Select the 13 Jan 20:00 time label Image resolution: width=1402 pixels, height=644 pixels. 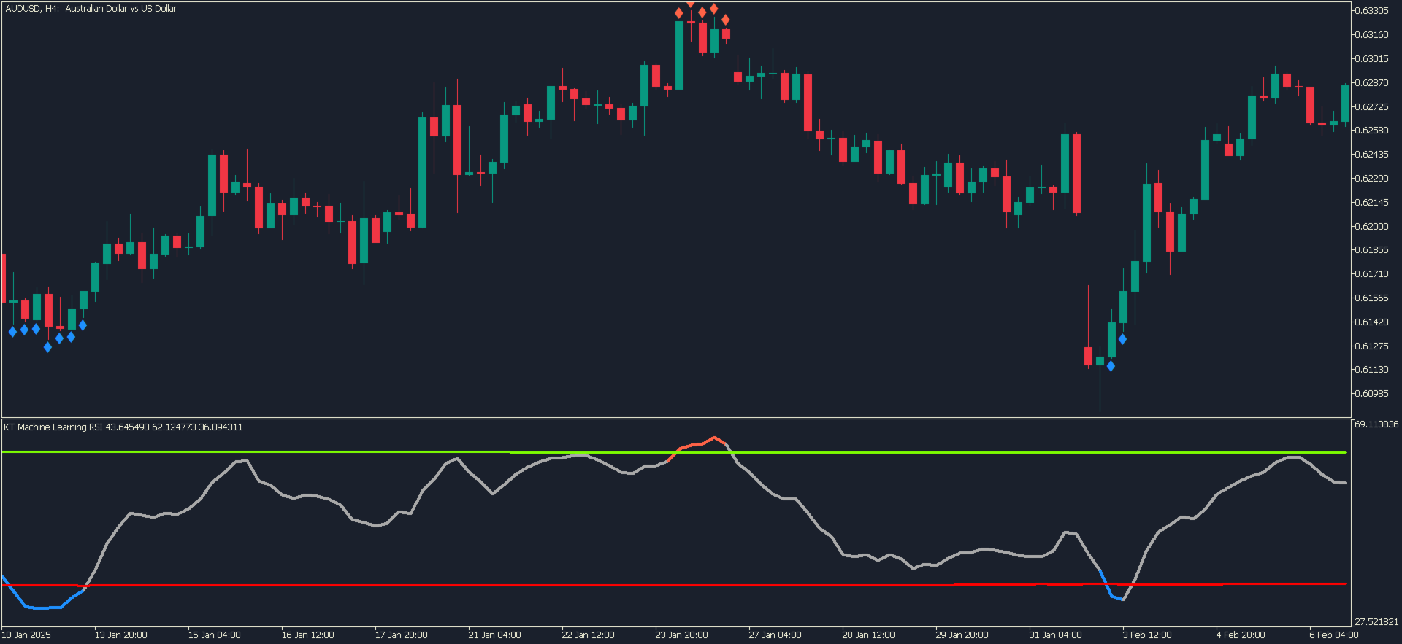tap(121, 635)
